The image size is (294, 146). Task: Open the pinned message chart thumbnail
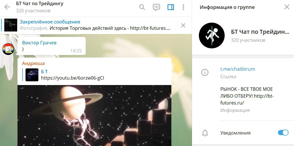click(x=11, y=25)
